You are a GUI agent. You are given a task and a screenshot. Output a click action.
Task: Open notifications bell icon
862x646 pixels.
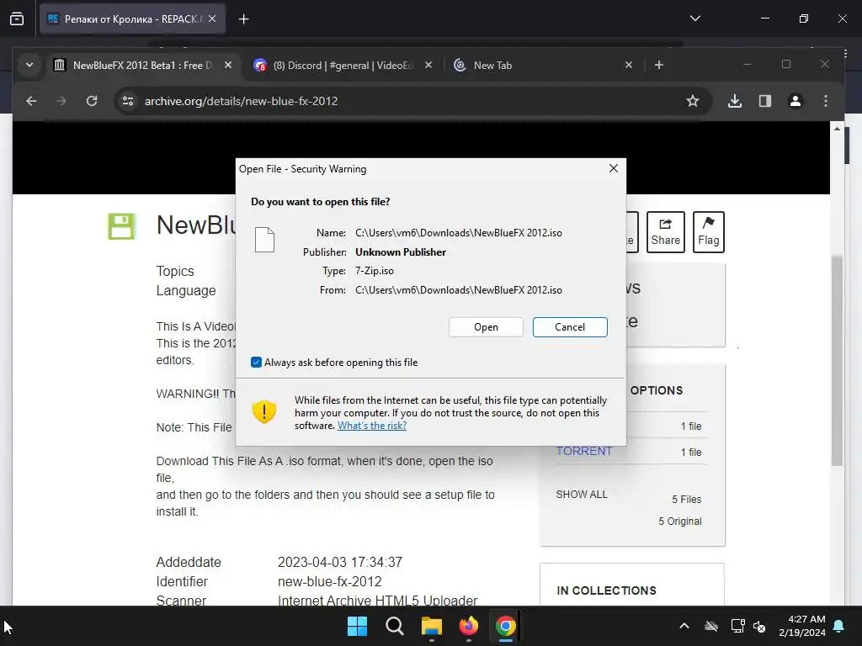tap(839, 626)
